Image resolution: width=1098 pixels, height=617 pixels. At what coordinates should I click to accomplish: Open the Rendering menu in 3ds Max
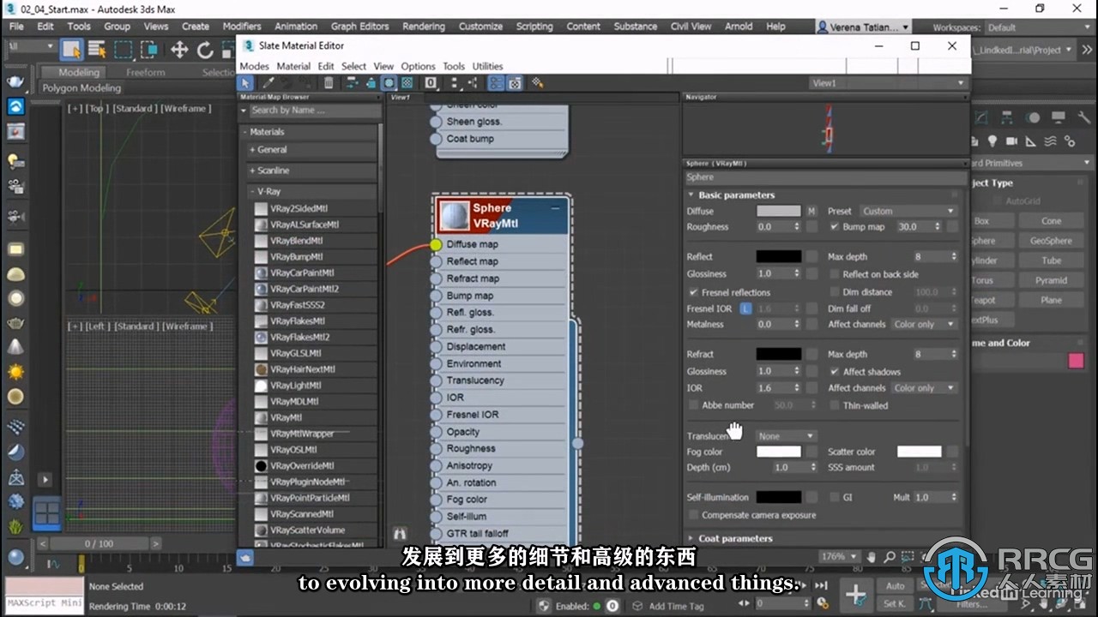[x=424, y=27]
